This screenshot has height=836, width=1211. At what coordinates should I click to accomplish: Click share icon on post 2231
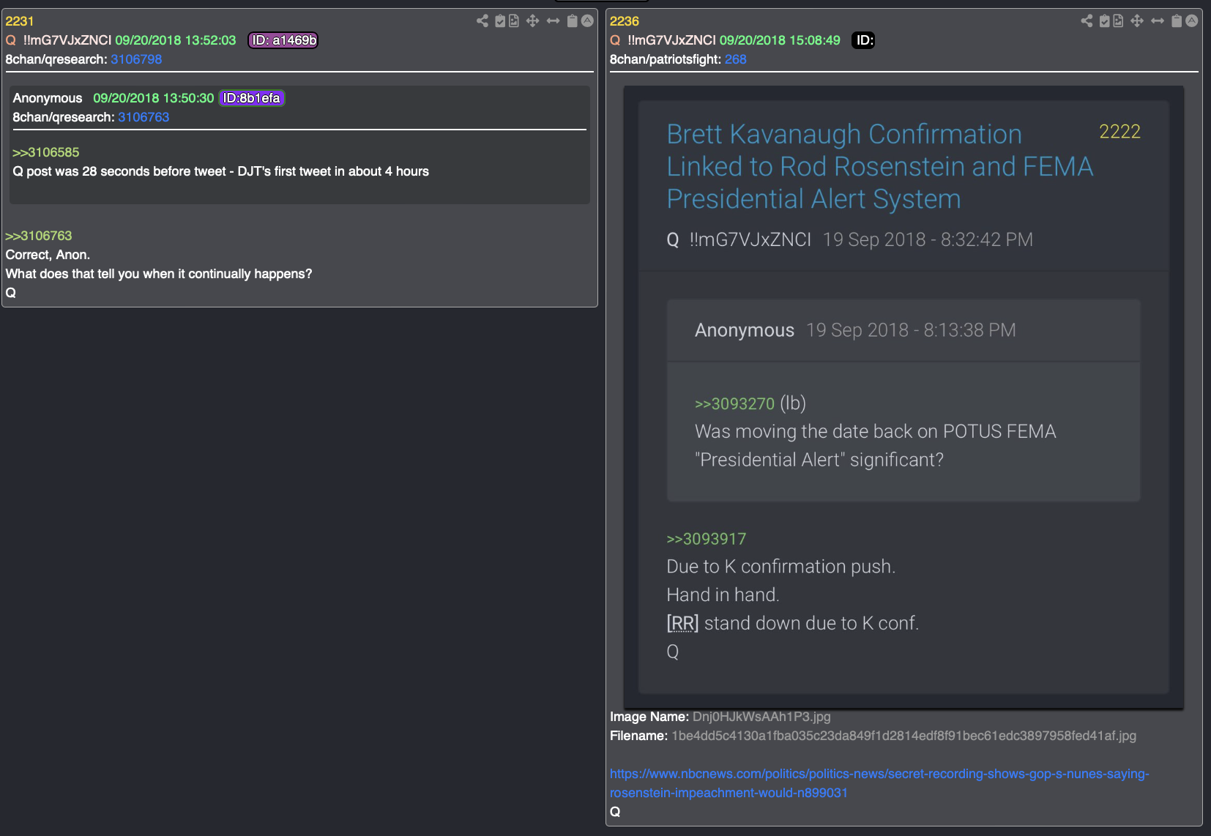482,21
